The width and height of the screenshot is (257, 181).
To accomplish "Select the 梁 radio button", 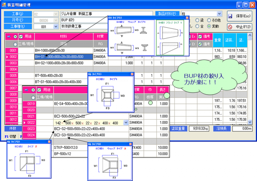I will click(x=197, y=20).
